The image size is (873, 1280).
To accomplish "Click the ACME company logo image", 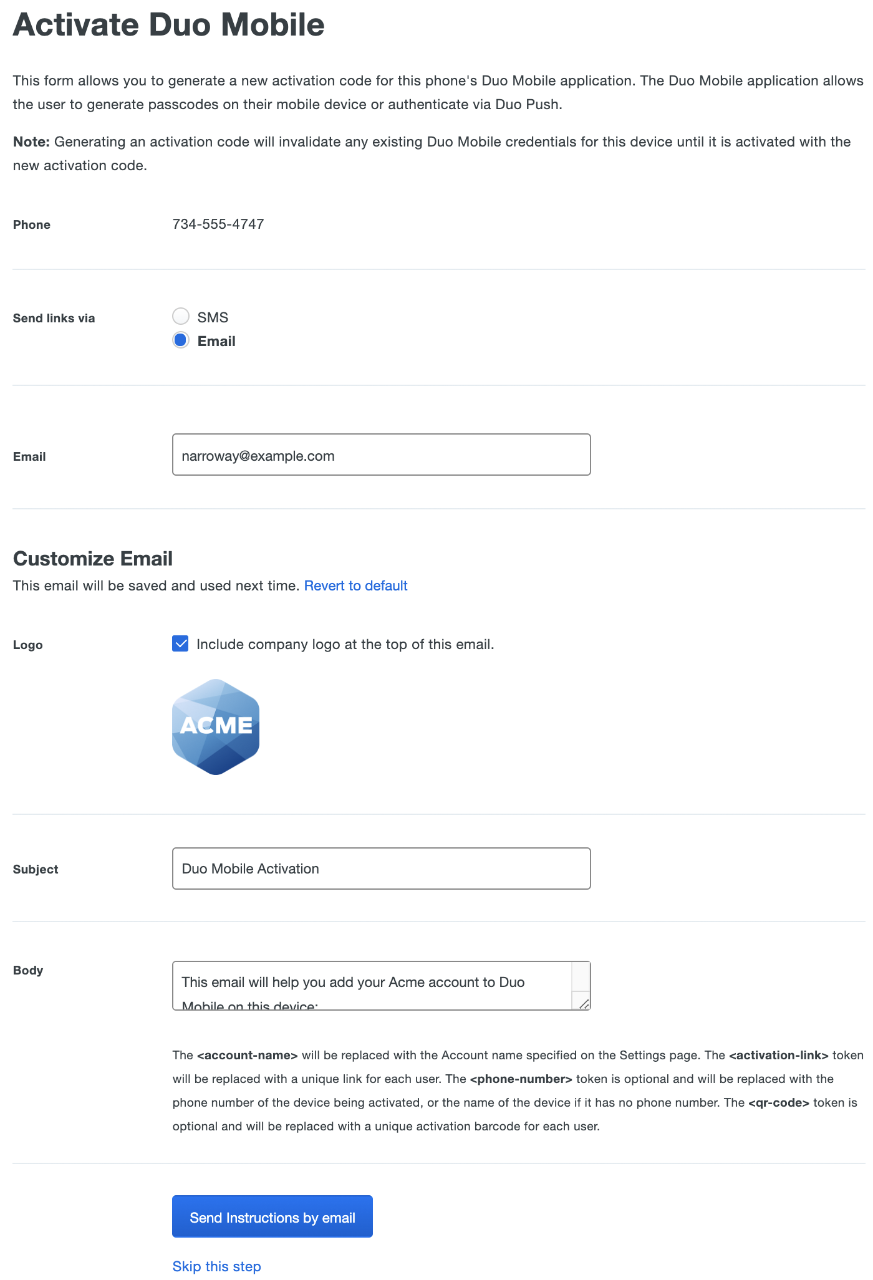I will (216, 726).
